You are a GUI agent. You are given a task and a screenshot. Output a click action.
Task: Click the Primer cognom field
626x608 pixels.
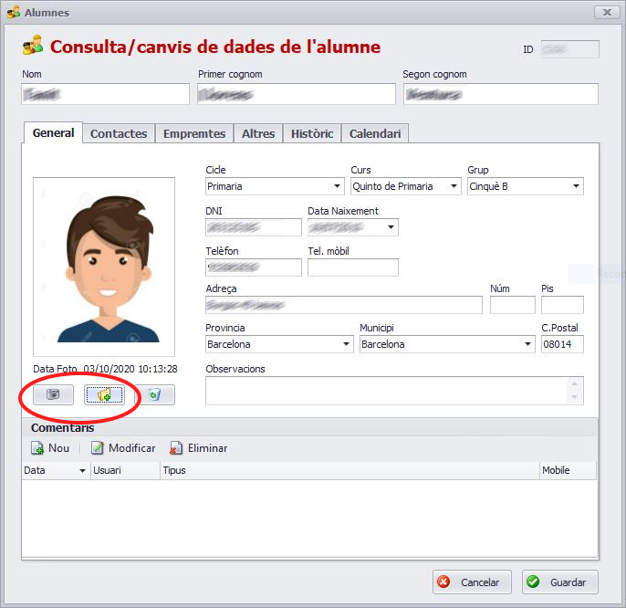point(297,94)
